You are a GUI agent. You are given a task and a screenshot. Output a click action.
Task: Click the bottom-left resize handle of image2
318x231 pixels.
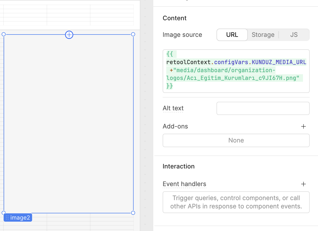pyautogui.click(x=3, y=213)
